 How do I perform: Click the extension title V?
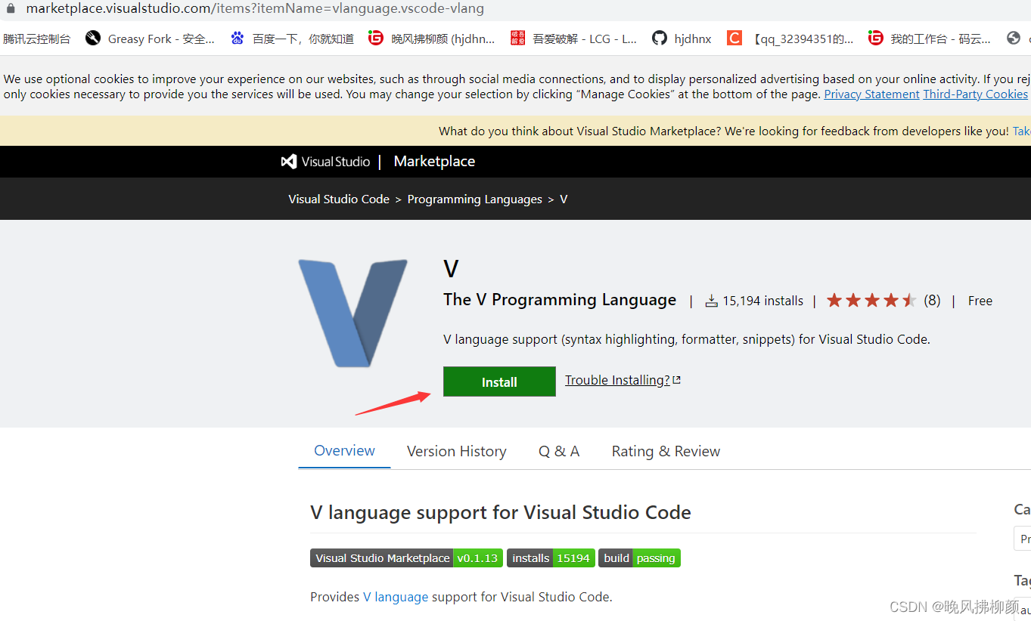point(451,269)
